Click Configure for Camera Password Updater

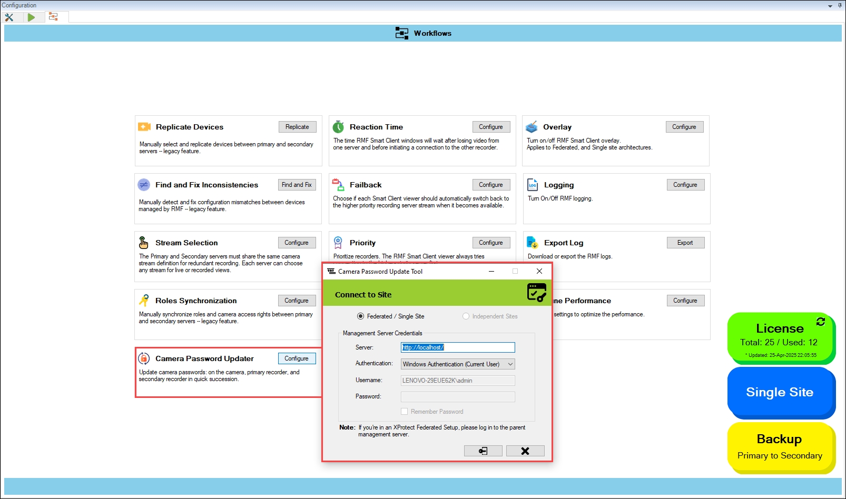[297, 358]
